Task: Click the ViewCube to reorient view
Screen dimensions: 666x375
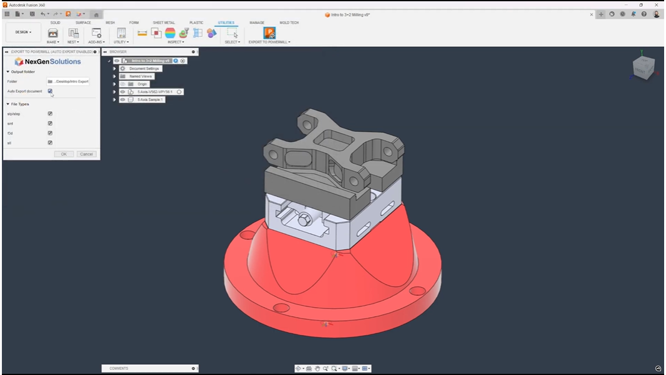Action: tap(643, 67)
